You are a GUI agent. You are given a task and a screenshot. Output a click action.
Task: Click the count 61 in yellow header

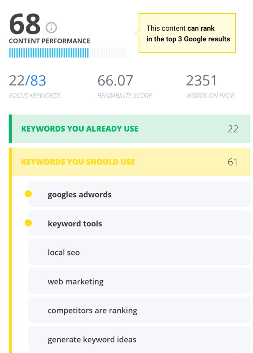pos(233,162)
